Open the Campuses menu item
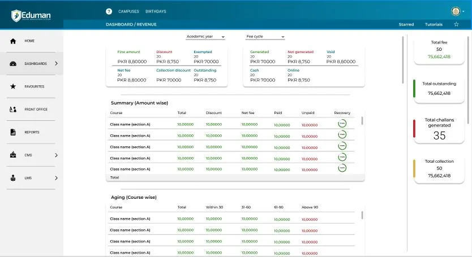 128,11
